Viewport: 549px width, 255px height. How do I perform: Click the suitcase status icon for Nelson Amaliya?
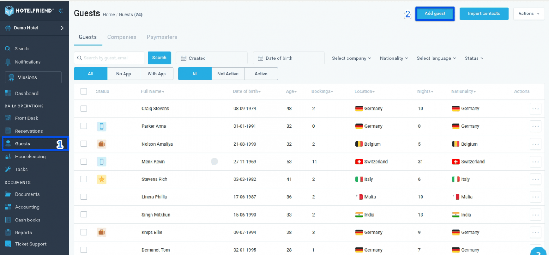(101, 144)
